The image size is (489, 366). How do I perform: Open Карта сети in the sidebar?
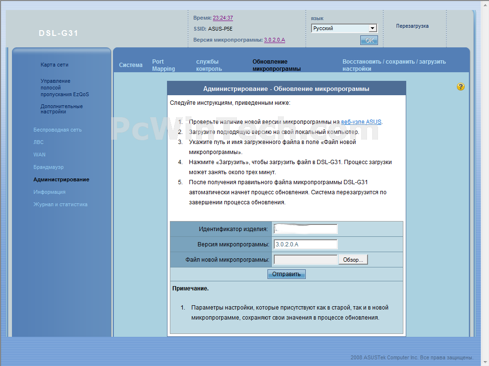(x=54, y=65)
